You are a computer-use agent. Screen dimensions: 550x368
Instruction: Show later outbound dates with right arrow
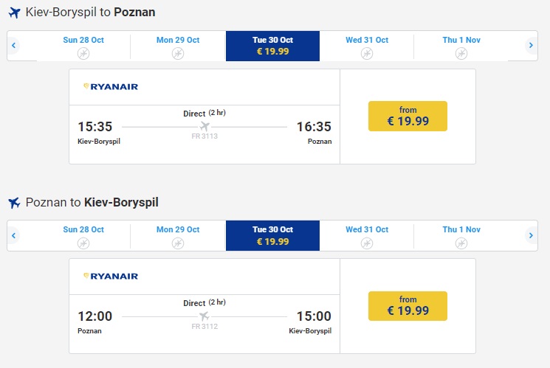pos(531,46)
